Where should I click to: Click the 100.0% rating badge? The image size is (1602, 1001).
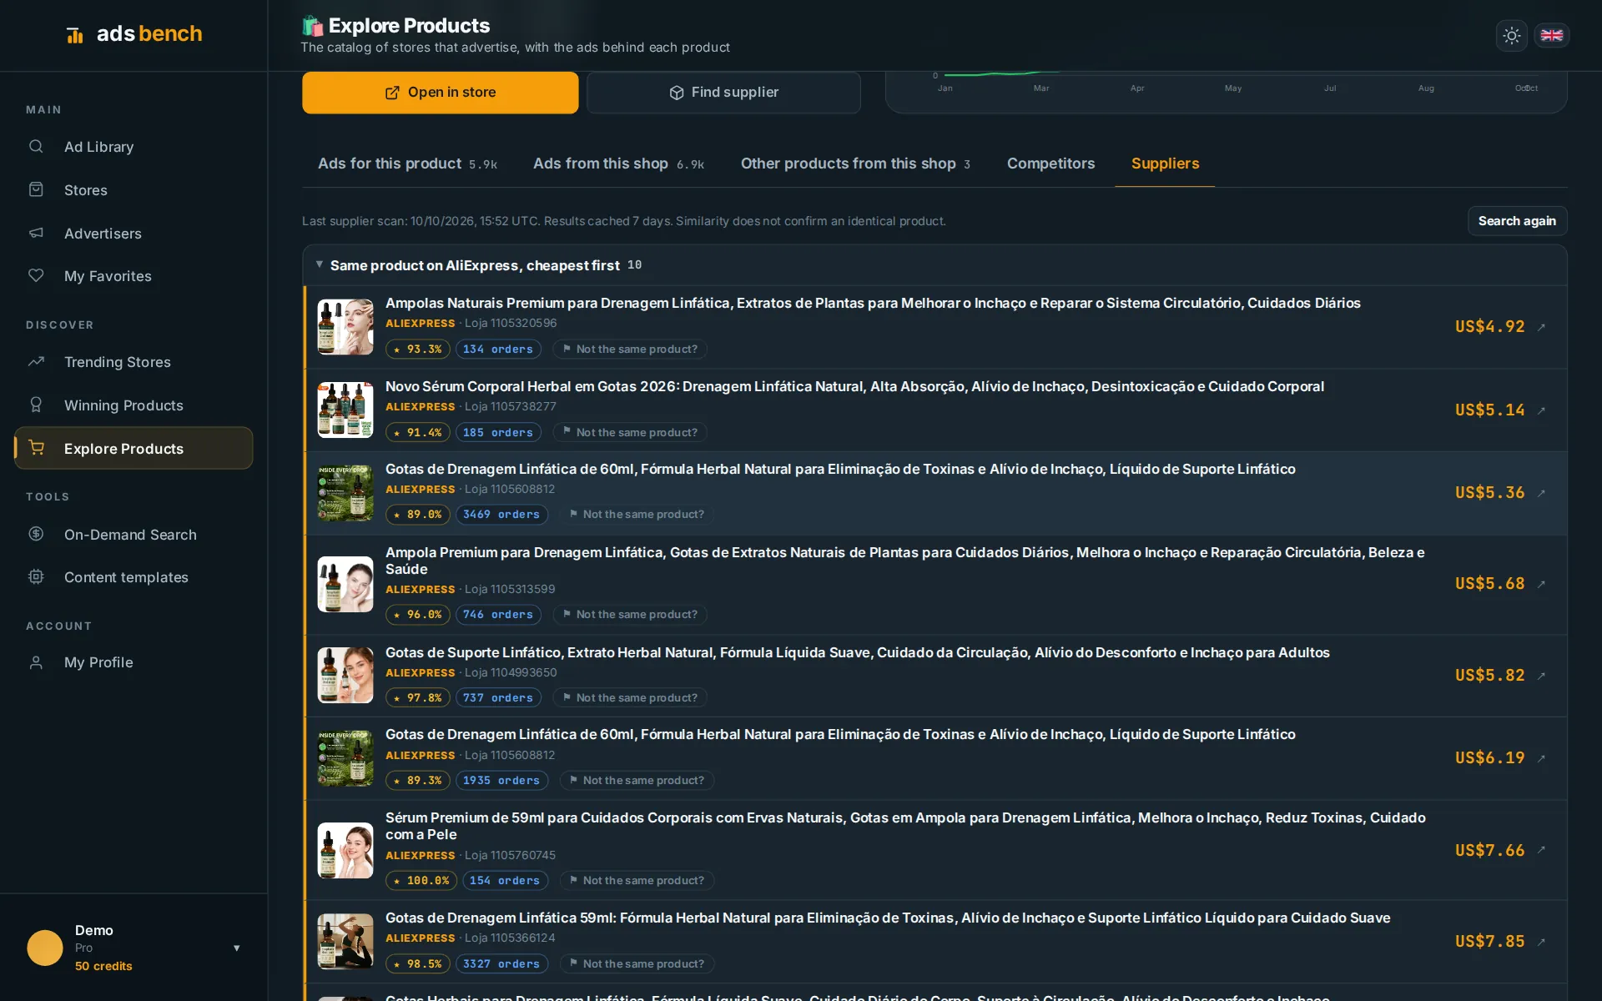[x=421, y=880]
